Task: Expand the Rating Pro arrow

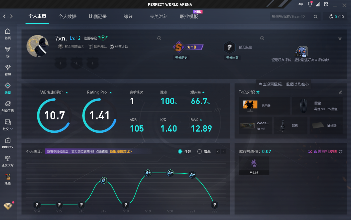Action: pos(111,92)
